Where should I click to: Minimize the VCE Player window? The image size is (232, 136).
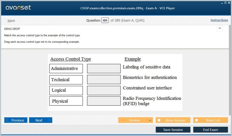click(222, 2)
